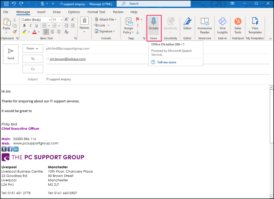Apply the red font color
This screenshot has height=199, width=274.
point(34,32)
